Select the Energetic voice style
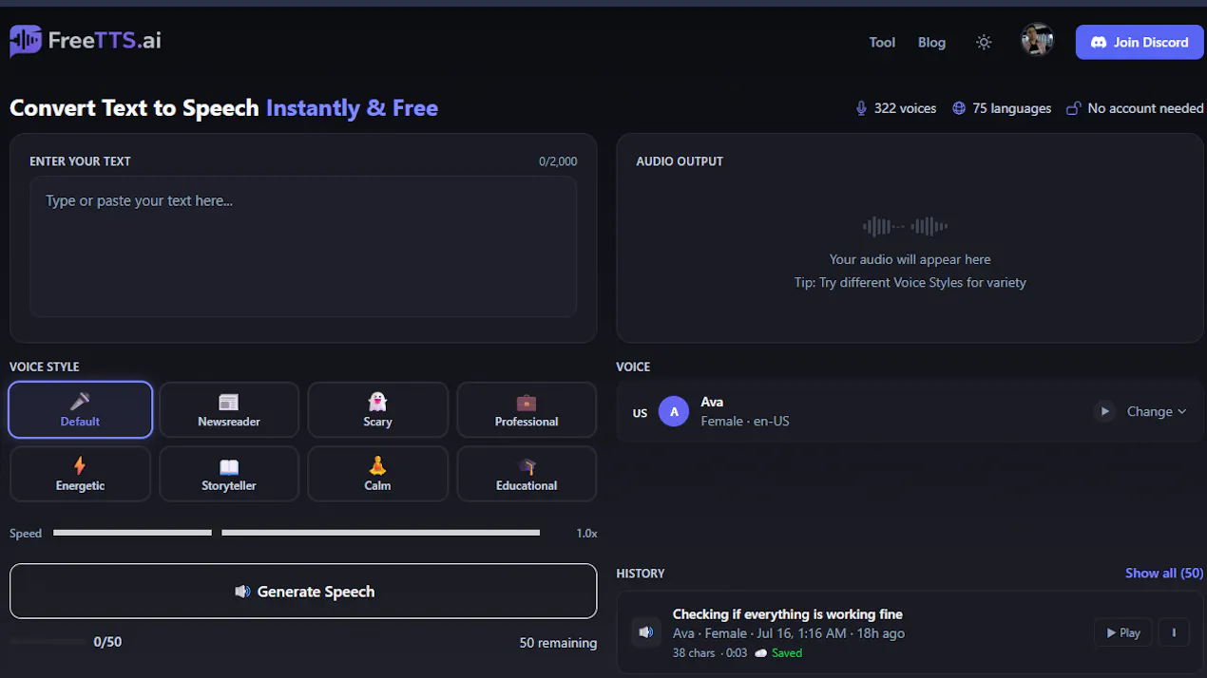Screen dimensions: 1207x678 pos(80,474)
